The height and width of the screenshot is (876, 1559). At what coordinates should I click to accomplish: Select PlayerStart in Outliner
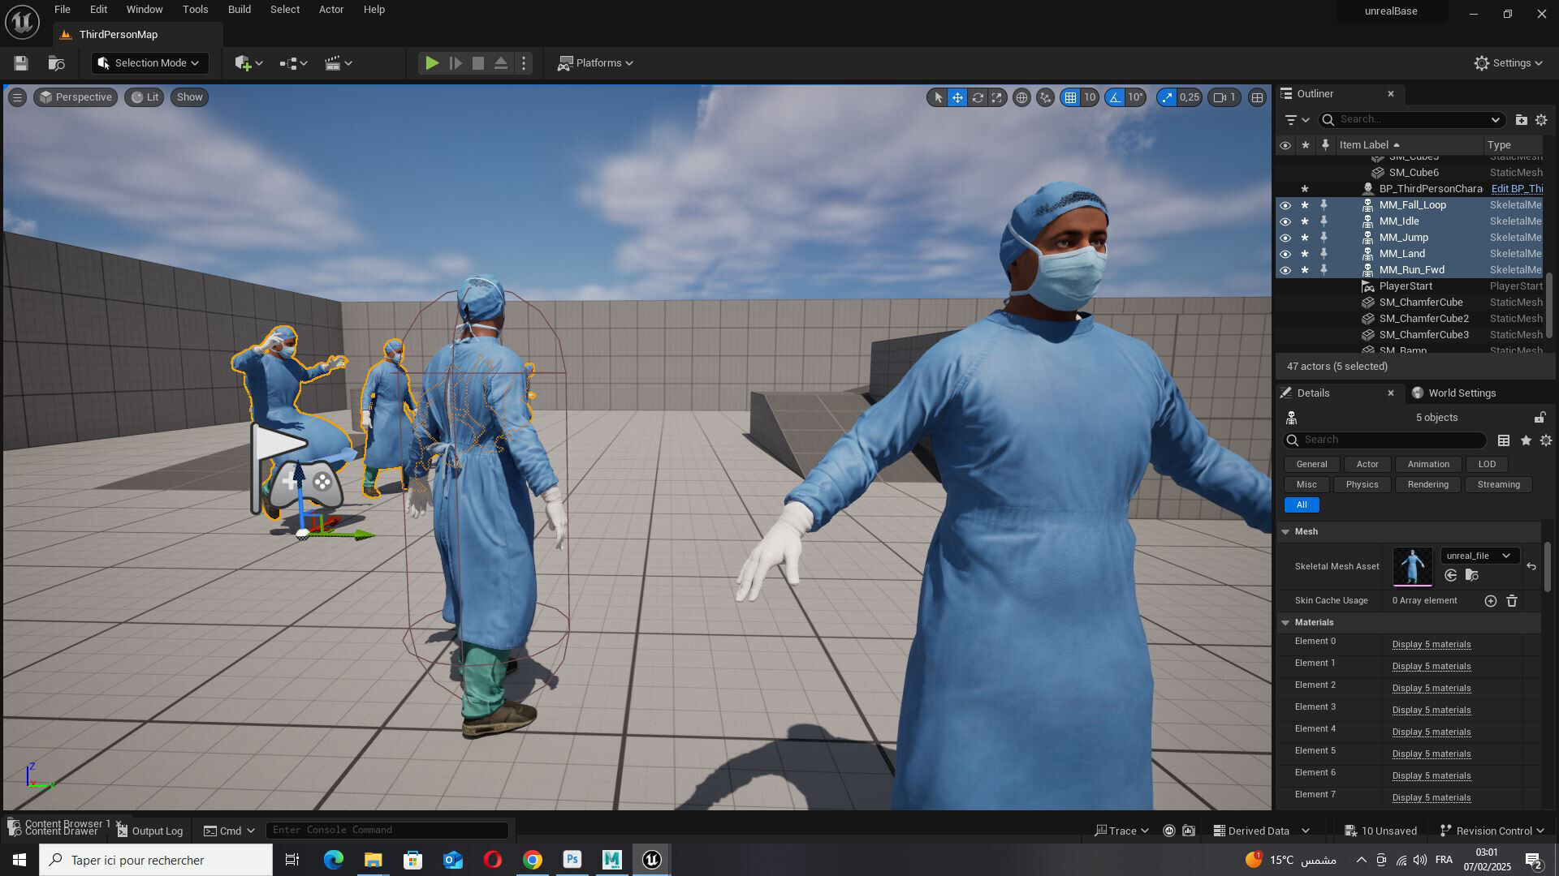click(x=1406, y=286)
